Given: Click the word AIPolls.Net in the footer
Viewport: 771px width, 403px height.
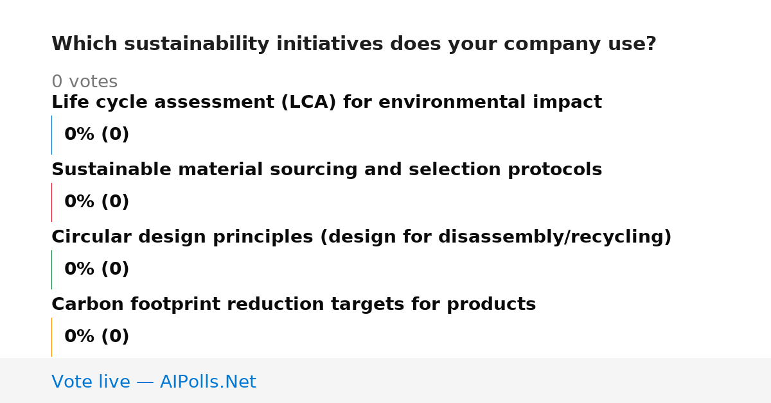Looking at the screenshot, I should point(208,382).
